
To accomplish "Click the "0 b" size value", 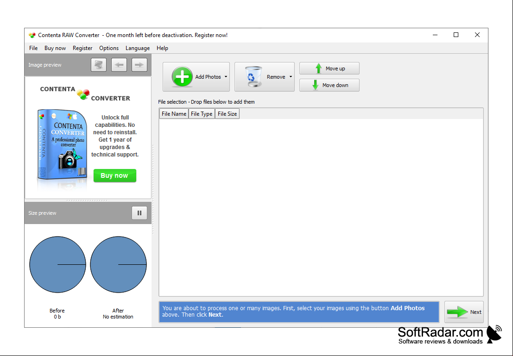I will [57, 317].
